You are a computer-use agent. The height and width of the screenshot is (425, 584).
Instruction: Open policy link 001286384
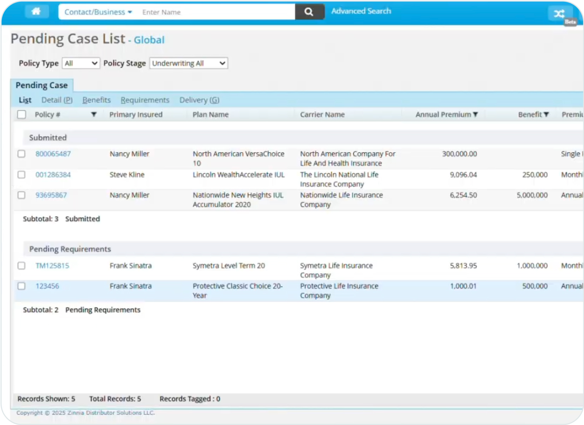click(x=53, y=175)
